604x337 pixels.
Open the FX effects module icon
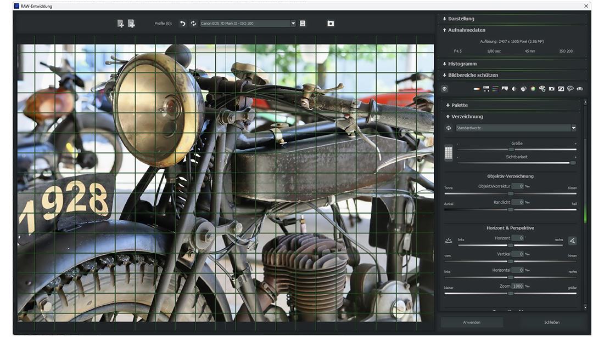[561, 89]
